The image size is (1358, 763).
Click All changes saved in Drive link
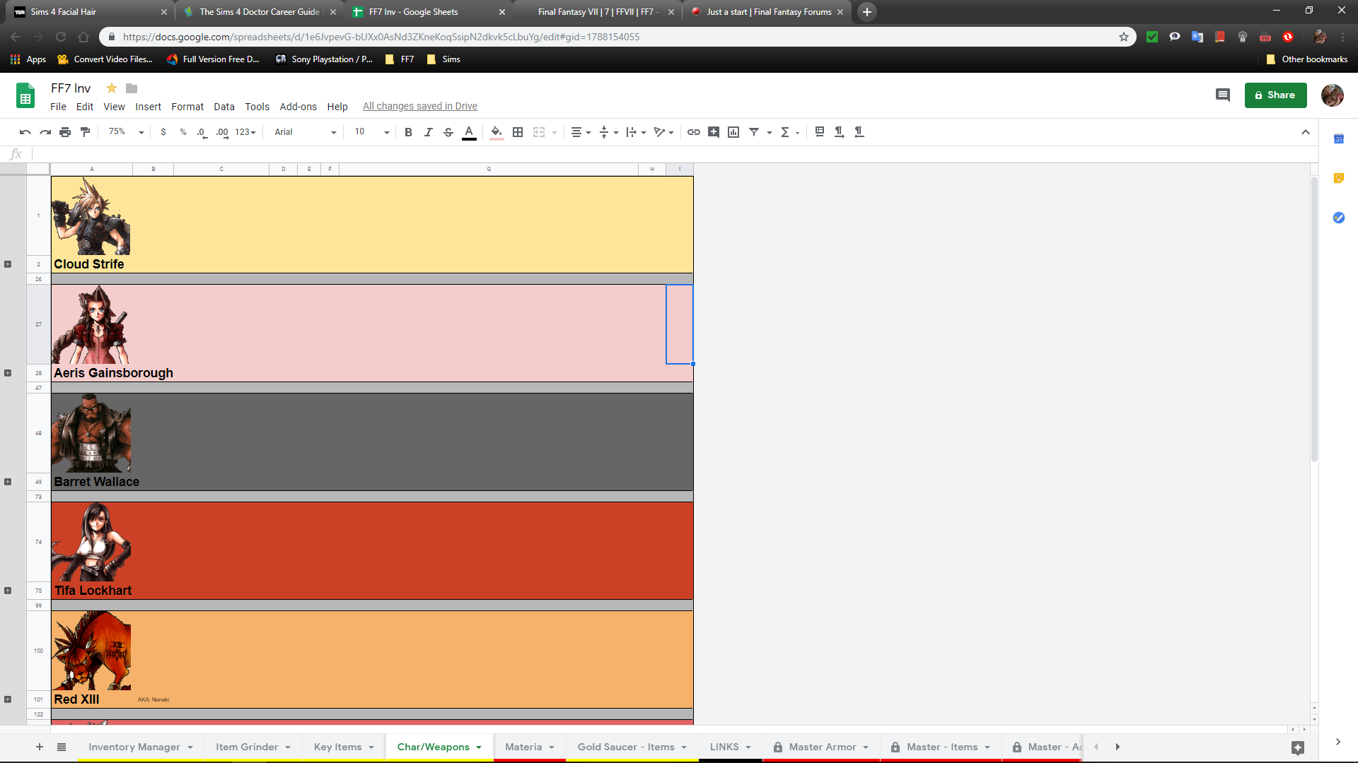(420, 106)
